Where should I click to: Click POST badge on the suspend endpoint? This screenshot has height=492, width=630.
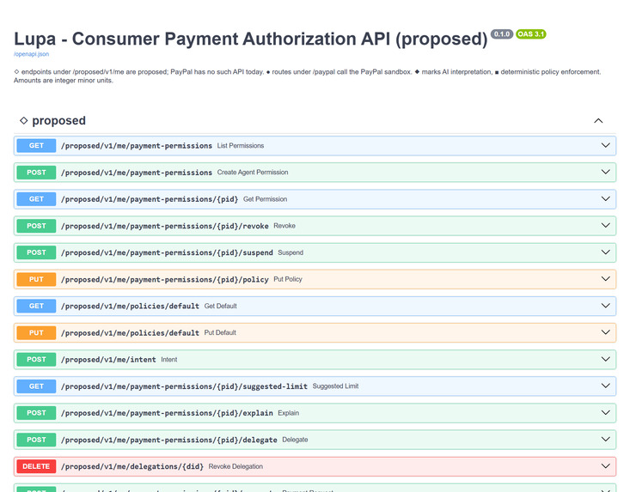(x=36, y=252)
